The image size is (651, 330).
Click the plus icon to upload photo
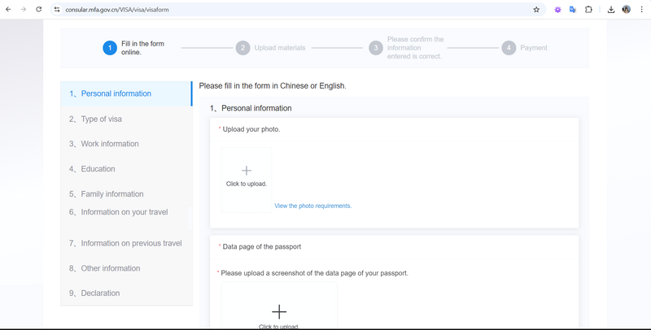coord(247,171)
